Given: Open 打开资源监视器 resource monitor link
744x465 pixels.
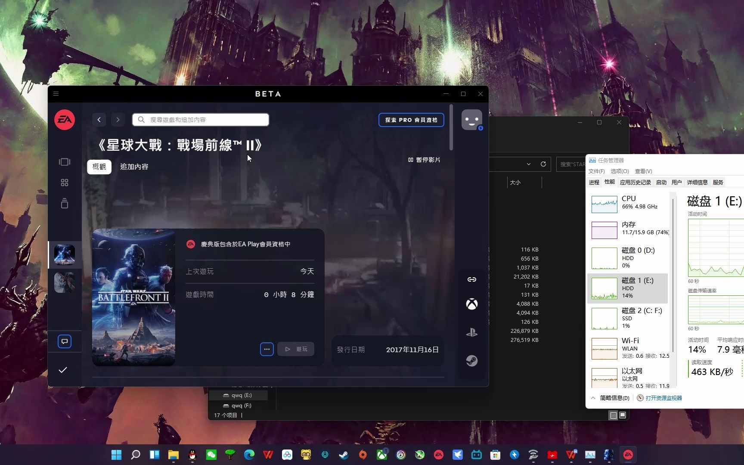Looking at the screenshot, I should (x=664, y=398).
